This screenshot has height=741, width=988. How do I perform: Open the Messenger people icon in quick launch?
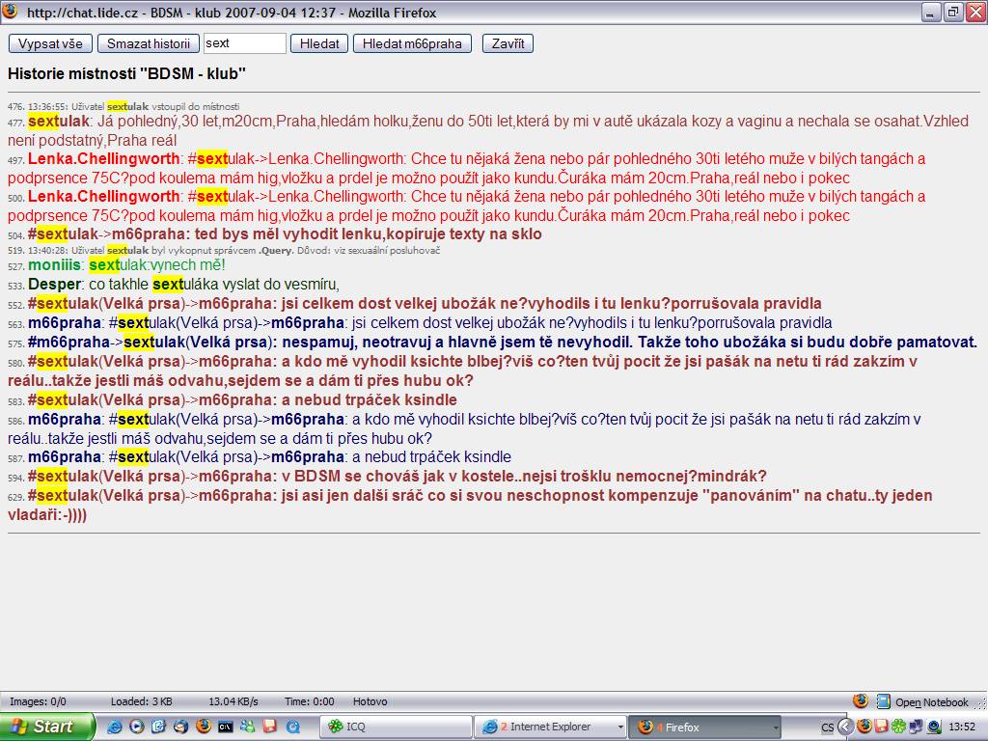pyautogui.click(x=247, y=727)
